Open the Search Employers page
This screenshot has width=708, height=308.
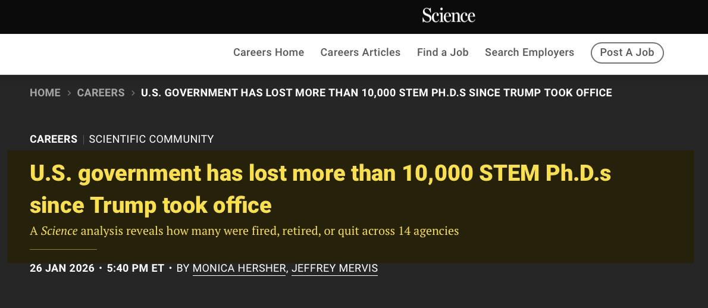coord(530,52)
